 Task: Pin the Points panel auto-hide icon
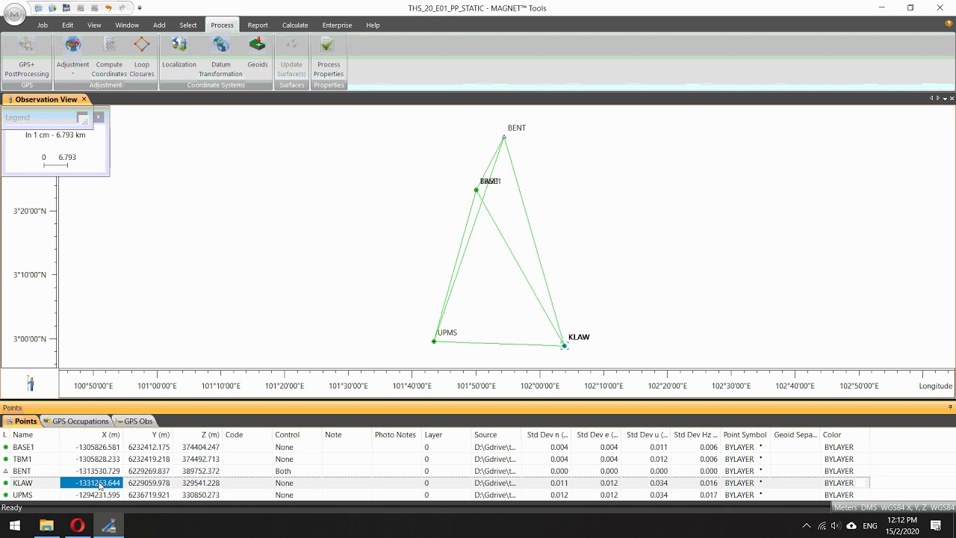950,407
